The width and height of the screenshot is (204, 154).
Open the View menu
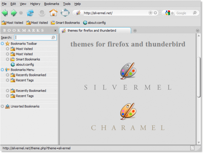tap(23, 4)
